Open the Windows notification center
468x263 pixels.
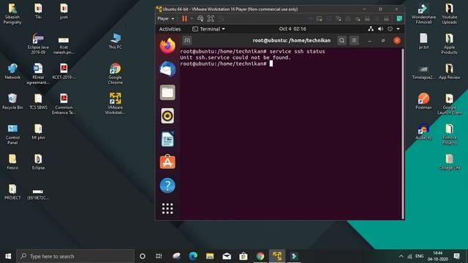pos(456,256)
